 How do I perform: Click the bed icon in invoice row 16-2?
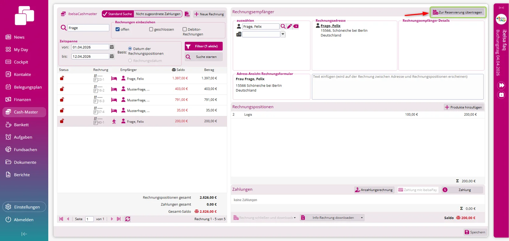click(114, 89)
